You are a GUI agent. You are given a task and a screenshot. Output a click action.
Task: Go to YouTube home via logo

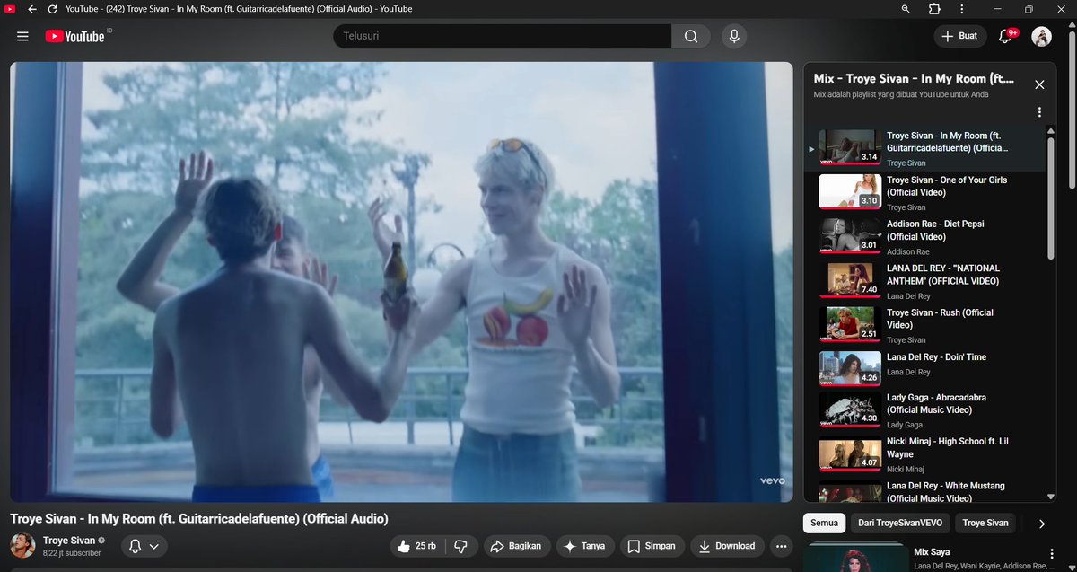[75, 36]
